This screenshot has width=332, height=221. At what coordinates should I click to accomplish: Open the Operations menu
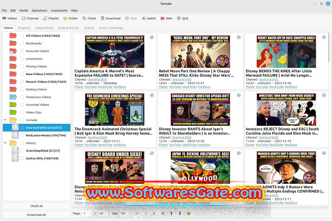pos(39,11)
